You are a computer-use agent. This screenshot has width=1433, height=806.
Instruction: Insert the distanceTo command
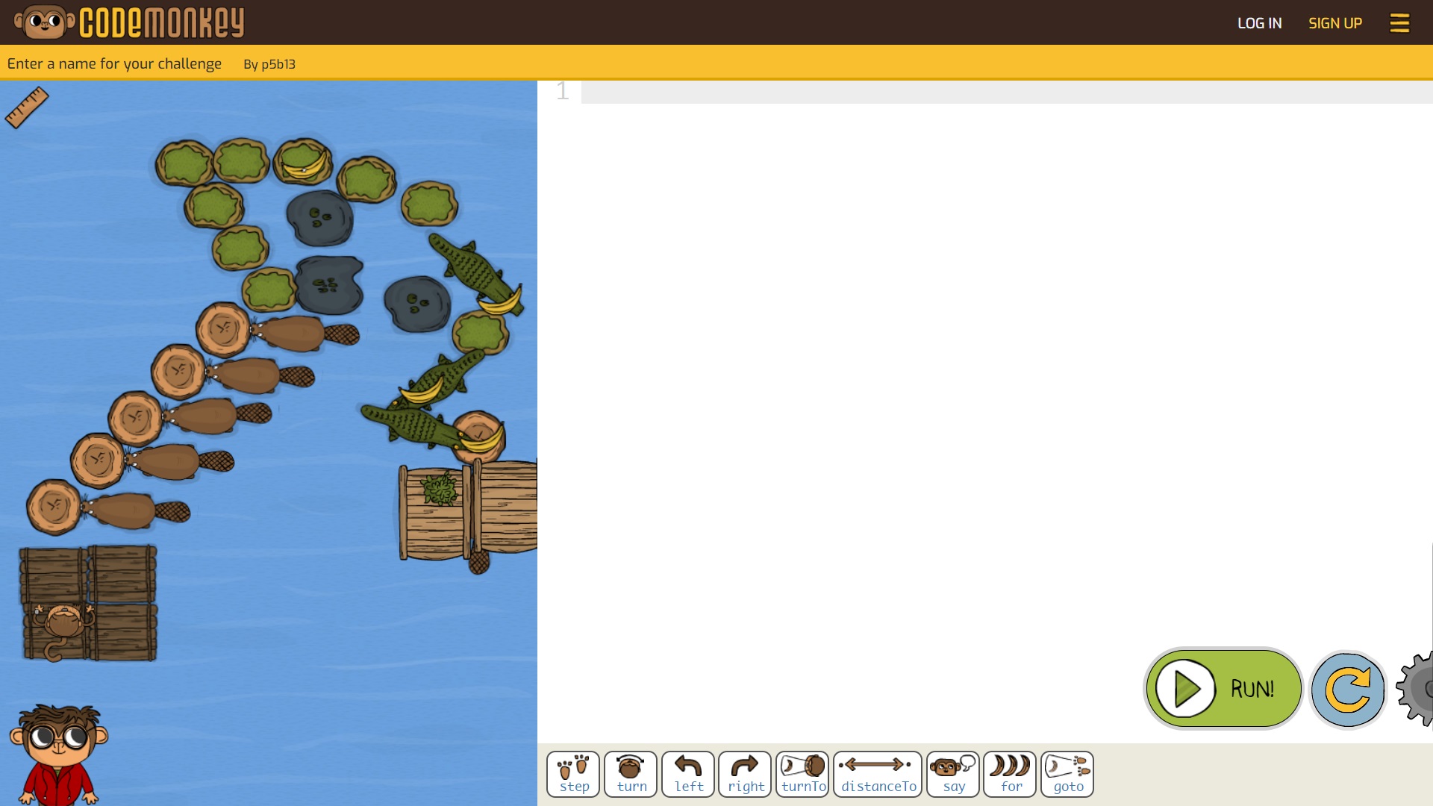[x=878, y=774]
